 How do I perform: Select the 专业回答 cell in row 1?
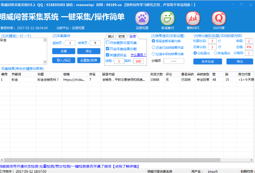click(203, 79)
